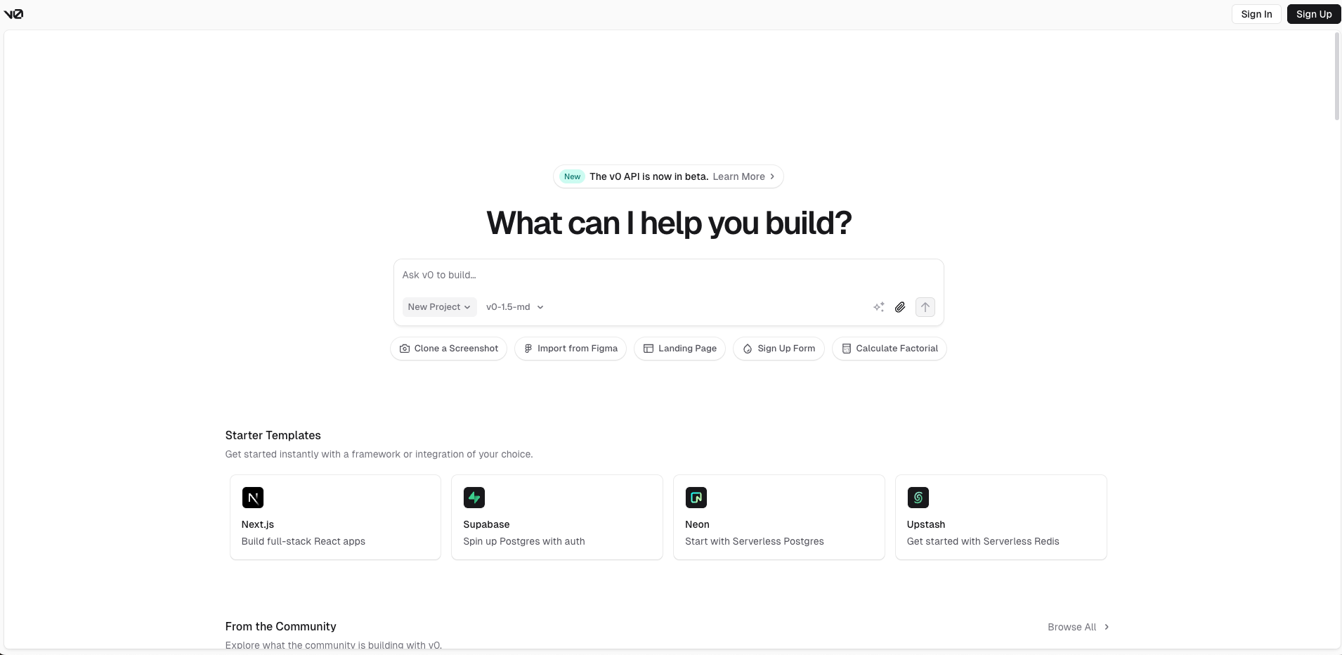The image size is (1342, 655).
Task: Click the Sign Up button
Action: [x=1314, y=14]
